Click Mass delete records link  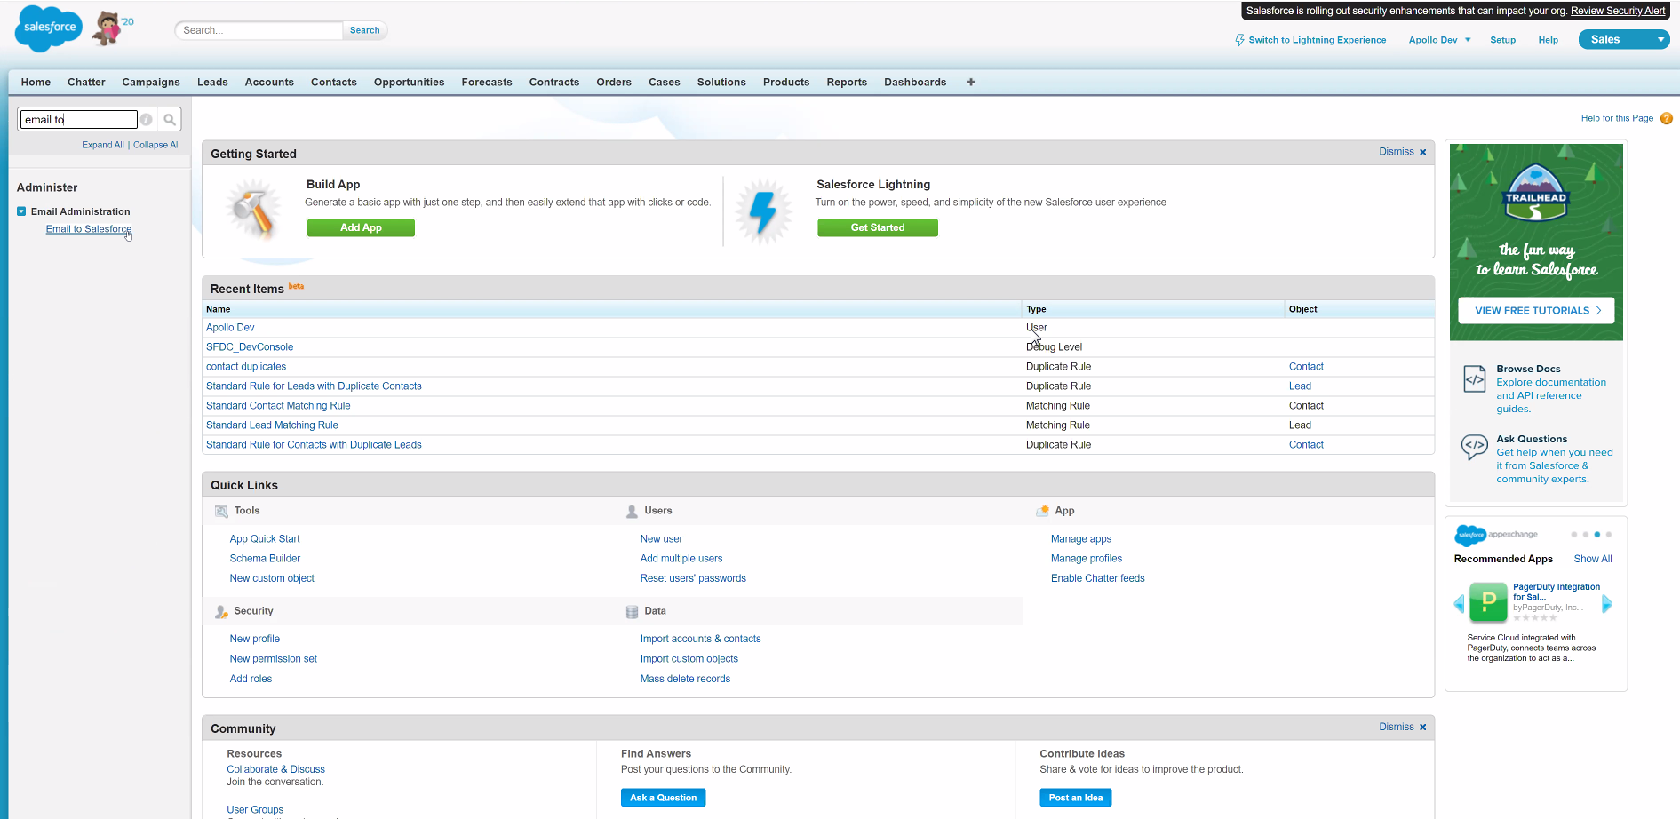coord(685,679)
